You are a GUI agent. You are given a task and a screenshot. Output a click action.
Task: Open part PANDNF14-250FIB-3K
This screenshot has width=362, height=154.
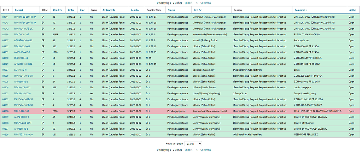25,23
